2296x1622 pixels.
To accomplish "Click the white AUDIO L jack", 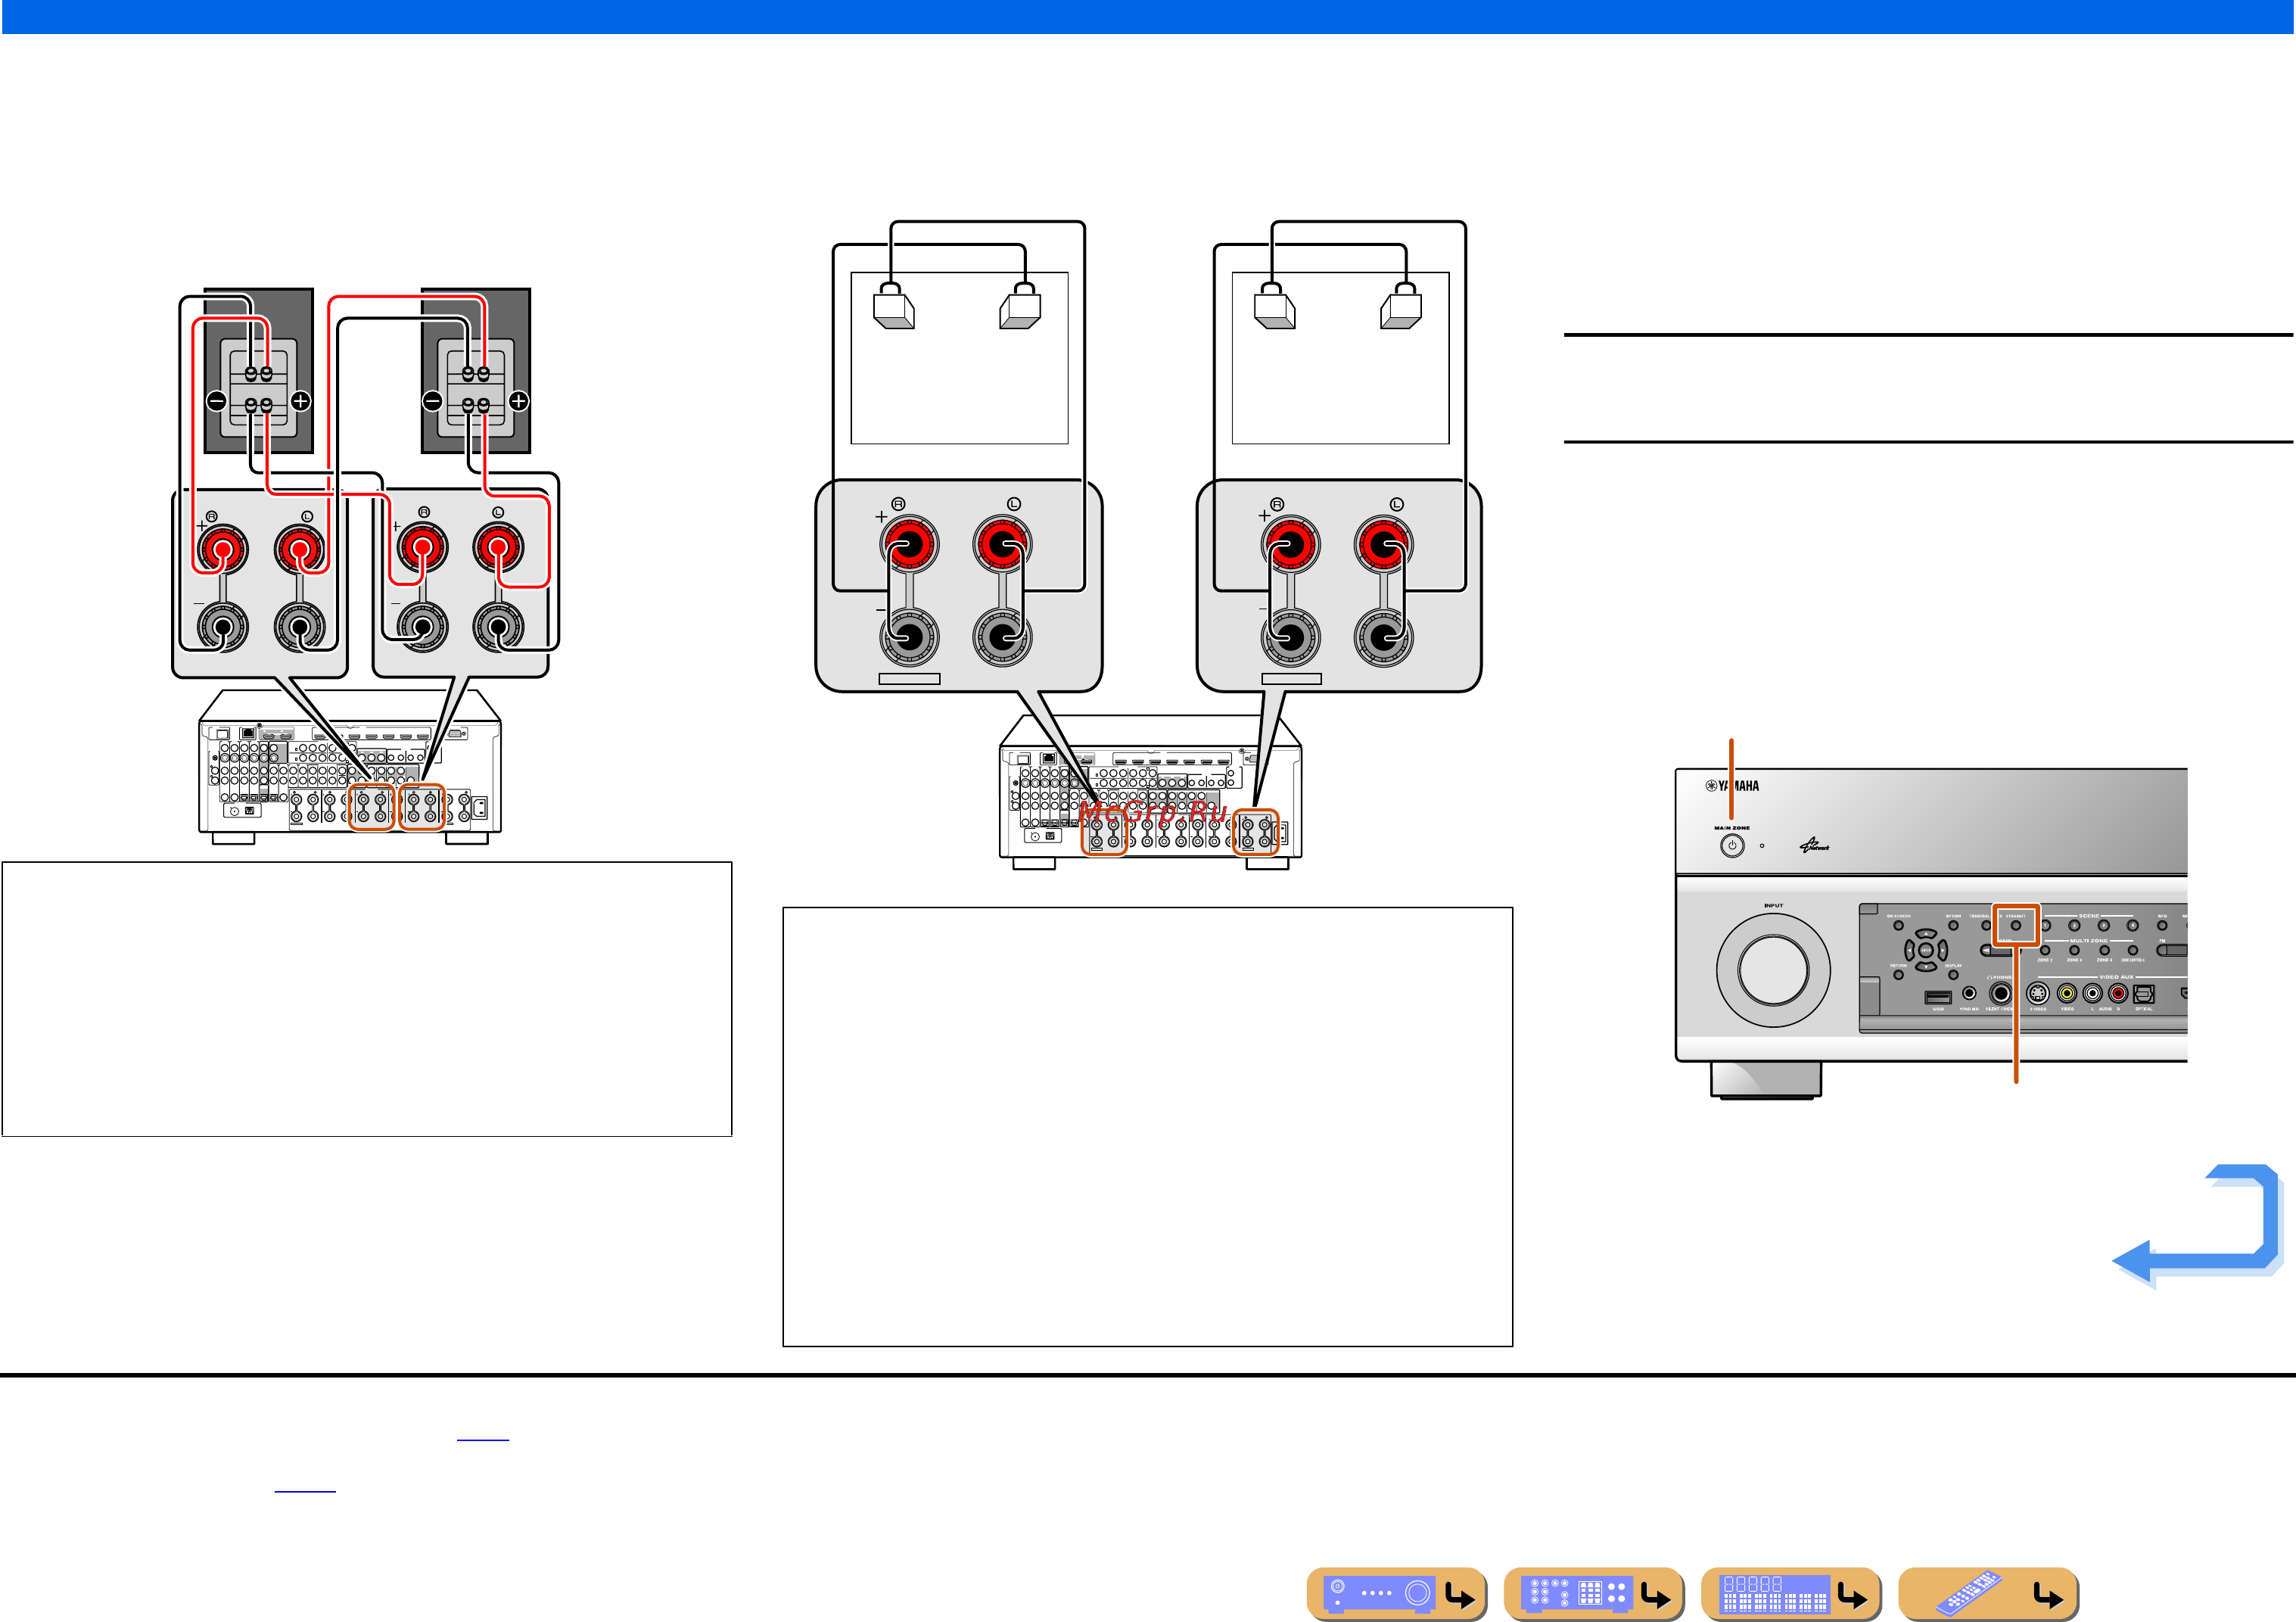I will click(2093, 994).
